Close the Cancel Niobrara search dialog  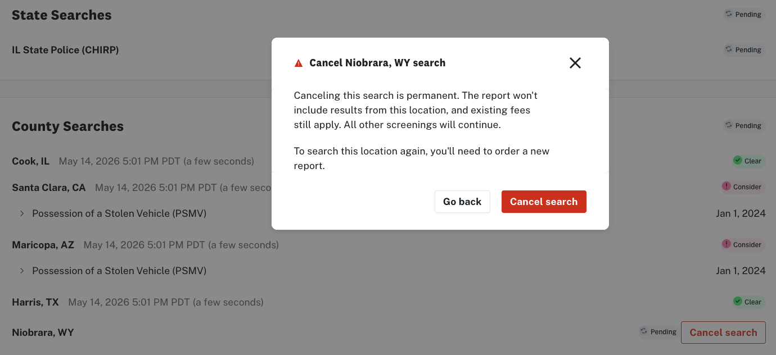tap(575, 63)
